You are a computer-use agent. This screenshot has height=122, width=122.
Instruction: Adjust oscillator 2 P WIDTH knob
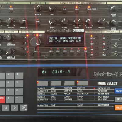(x=89, y=22)
